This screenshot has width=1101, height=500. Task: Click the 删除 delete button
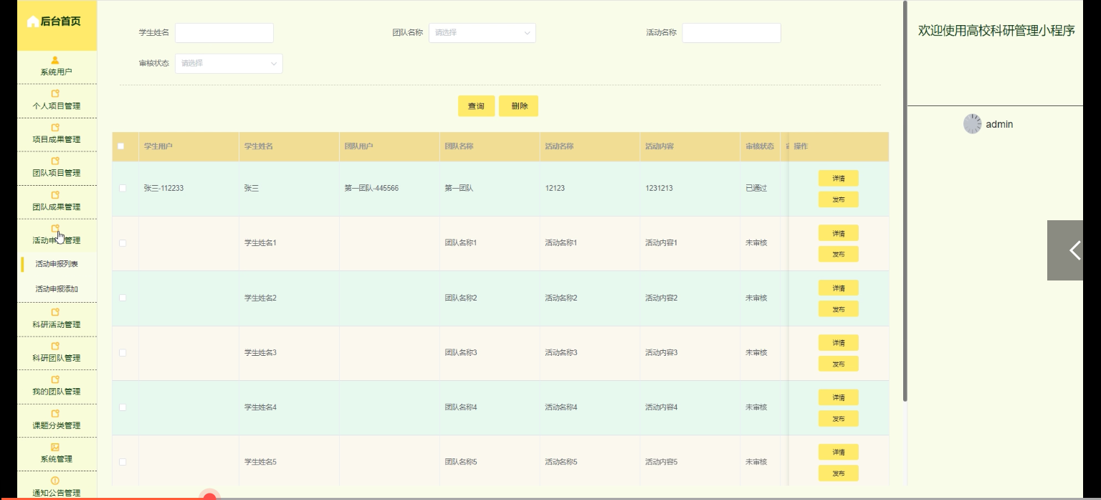519,106
